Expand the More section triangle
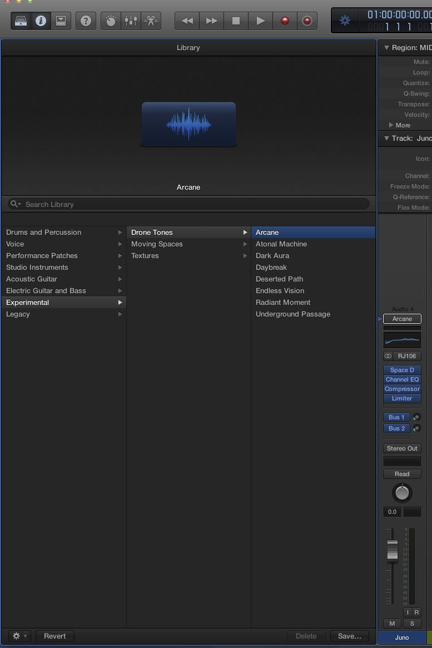Viewport: 432px width, 648px height. 391,125
